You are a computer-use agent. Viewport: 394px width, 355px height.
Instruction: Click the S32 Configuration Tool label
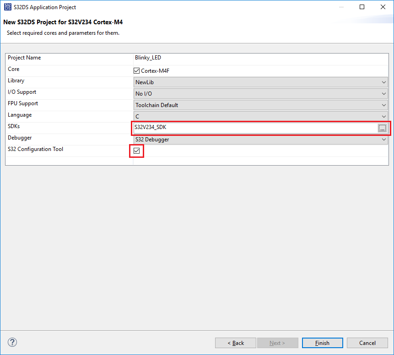coord(35,149)
